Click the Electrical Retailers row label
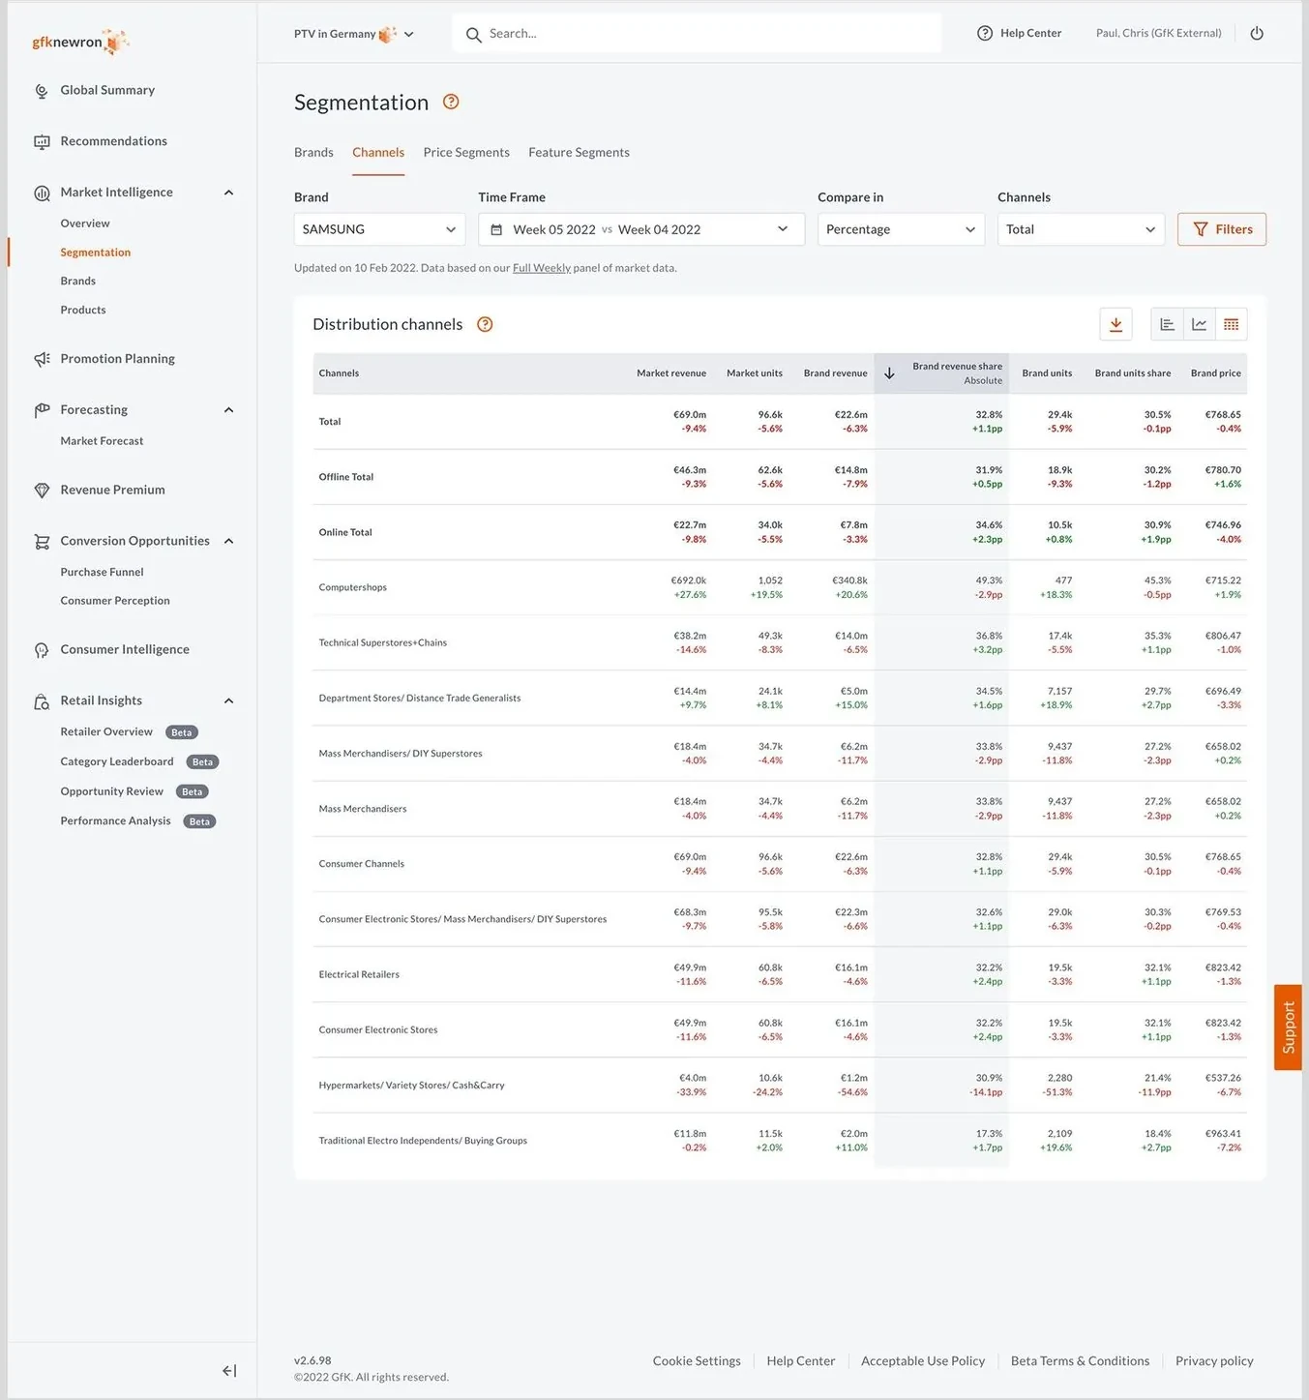Image resolution: width=1309 pixels, height=1400 pixels. point(359,974)
